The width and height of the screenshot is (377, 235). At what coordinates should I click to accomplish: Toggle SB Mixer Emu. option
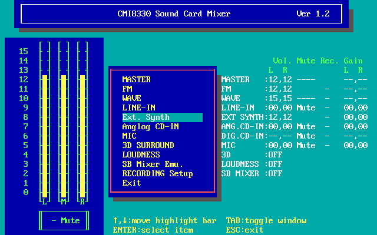click(153, 164)
